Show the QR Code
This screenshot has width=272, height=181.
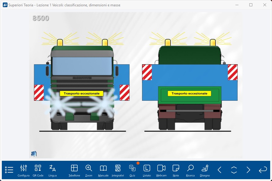coord(38,170)
